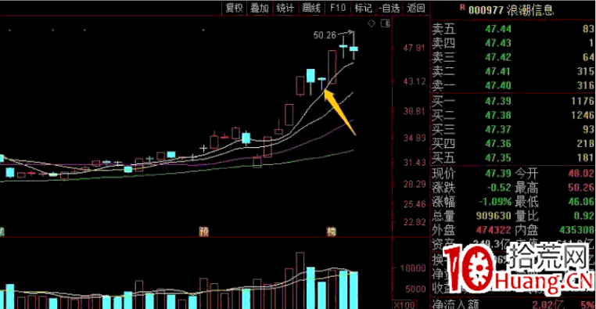This screenshot has height=309, width=596.
Task: Click the 标记 mark button
Action: point(363,8)
